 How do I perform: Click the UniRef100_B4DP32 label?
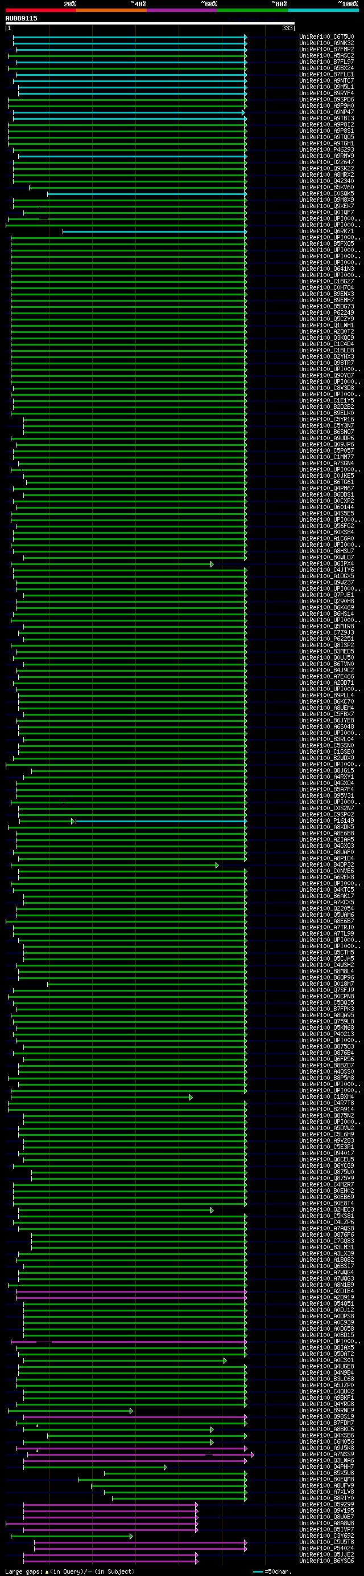[x=326, y=865]
